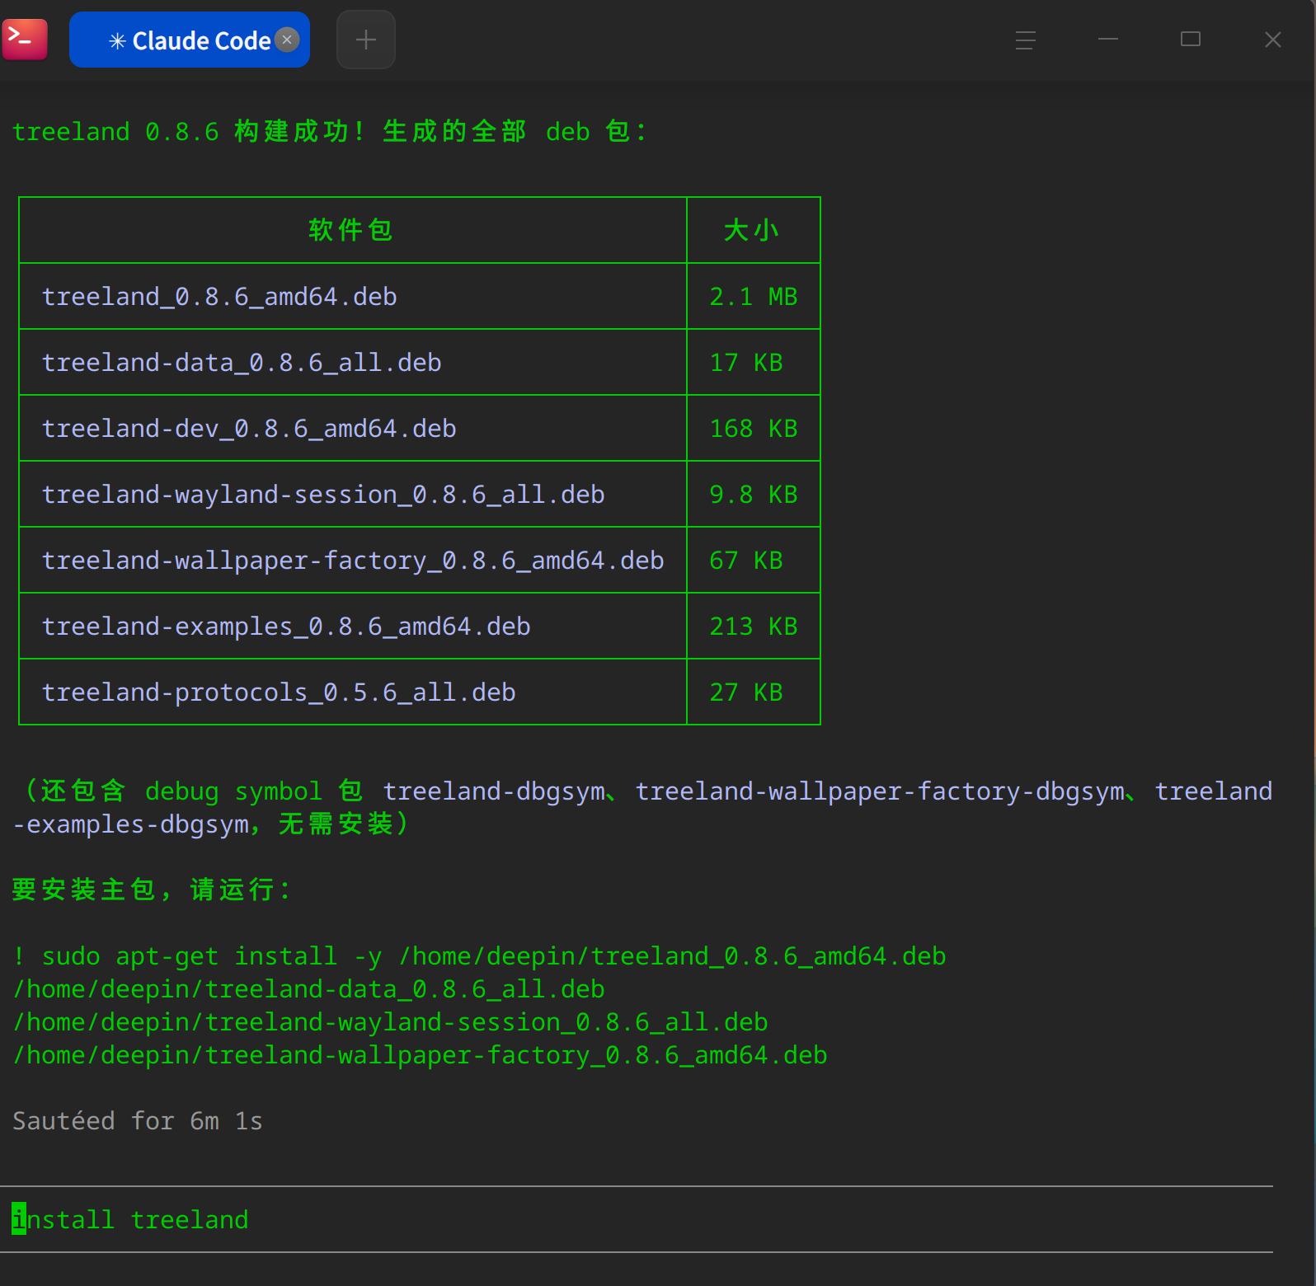Click the table header '软件包'
The width and height of the screenshot is (1316, 1286).
coord(351,230)
